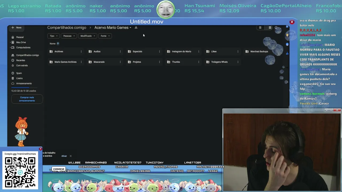Screen dimensions: 342x192
Task: Click Moisés Oliveira donation entry
Action: (x=238, y=8)
